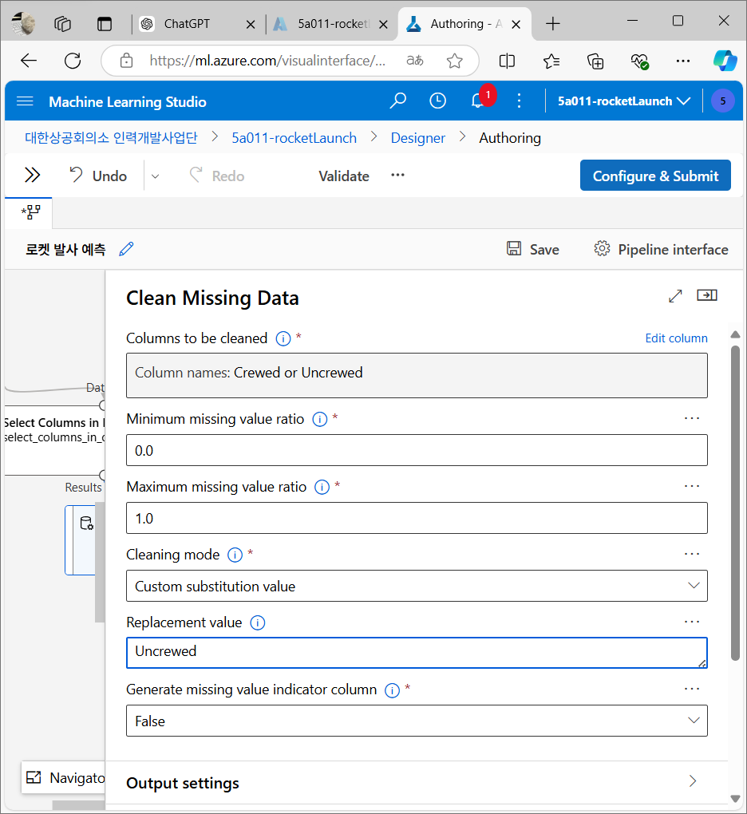Open Generate missing value indicator dropdown
Viewport: 747px width, 814px height.
[x=417, y=721]
